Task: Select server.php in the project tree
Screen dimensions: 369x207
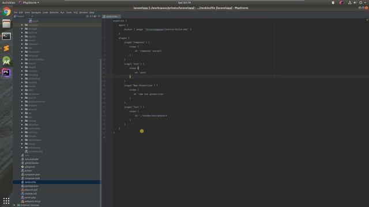Action: pyautogui.click(x=30, y=198)
